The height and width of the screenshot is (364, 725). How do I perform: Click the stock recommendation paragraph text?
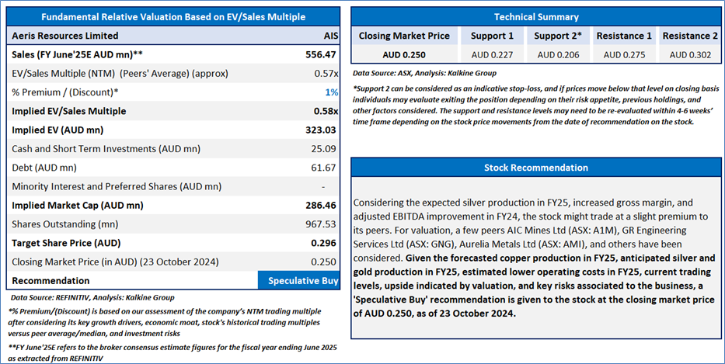534,258
